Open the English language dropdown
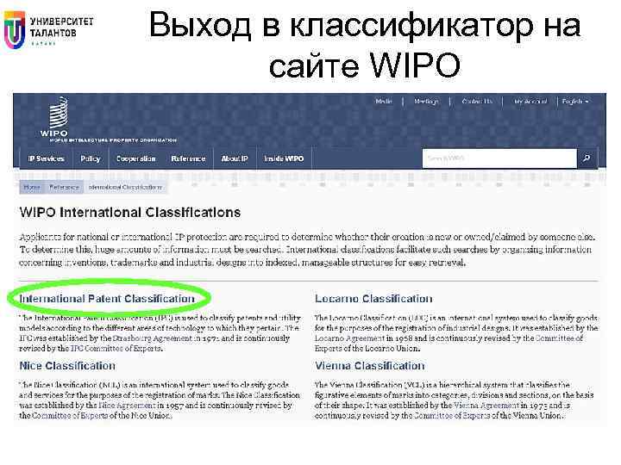Screen dimensions: 621x465 575,102
